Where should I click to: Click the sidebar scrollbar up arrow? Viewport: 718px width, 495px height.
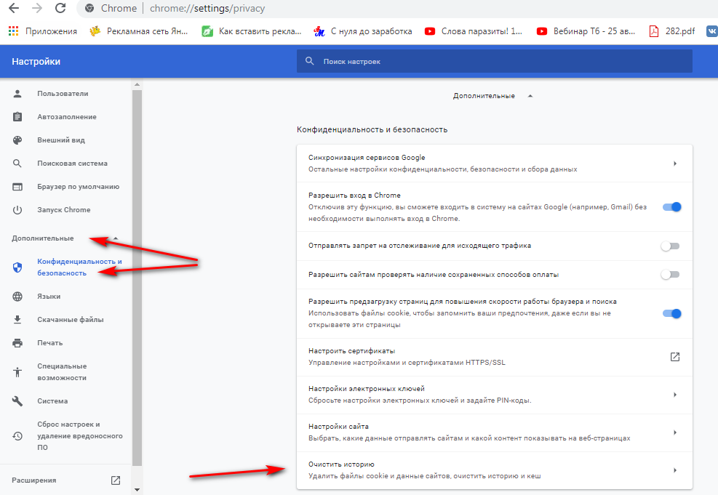click(137, 84)
